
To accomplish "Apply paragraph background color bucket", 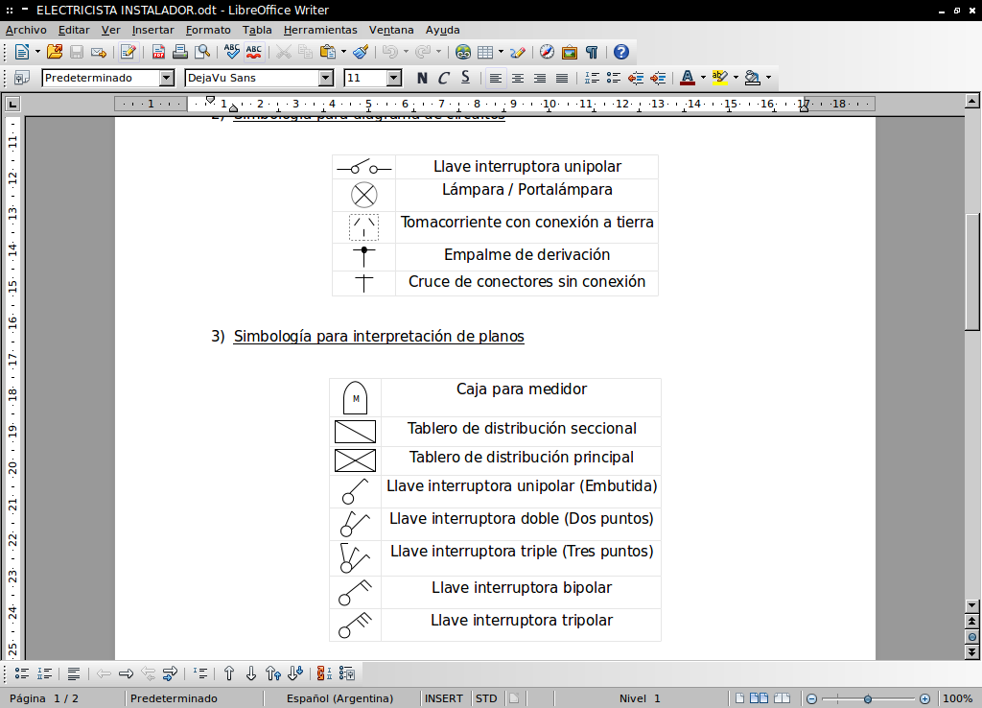I will 752,78.
